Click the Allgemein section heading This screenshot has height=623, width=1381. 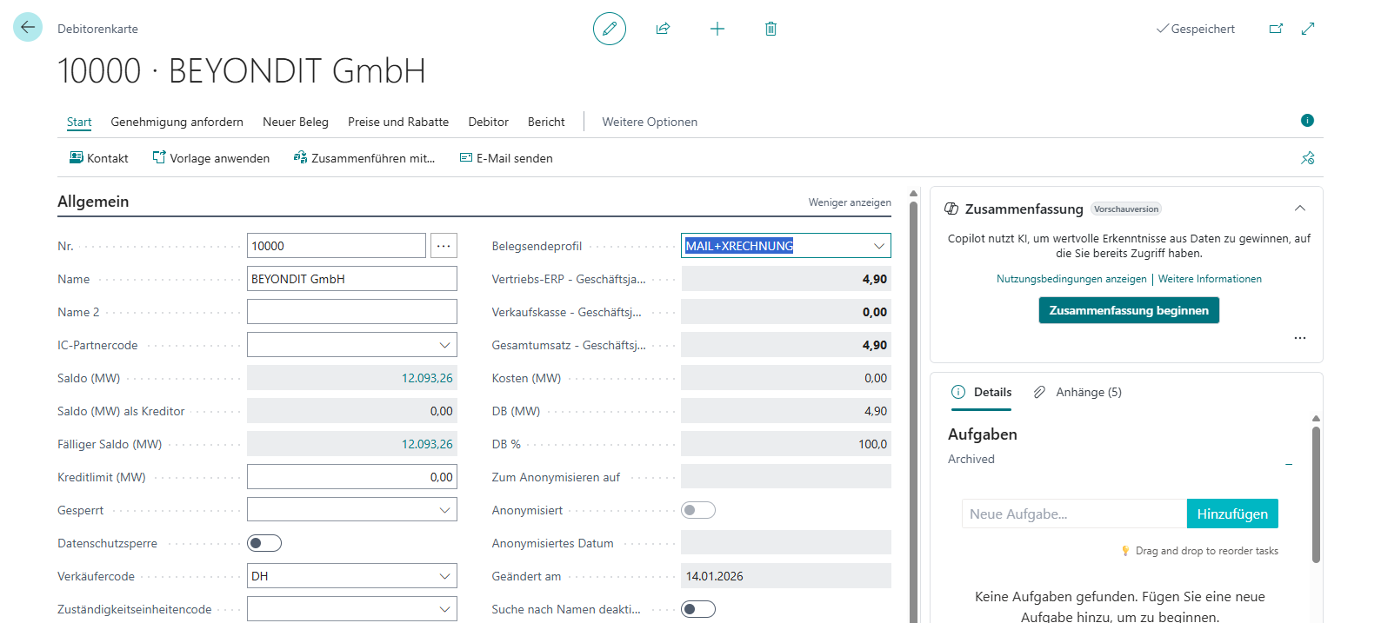pyautogui.click(x=93, y=202)
